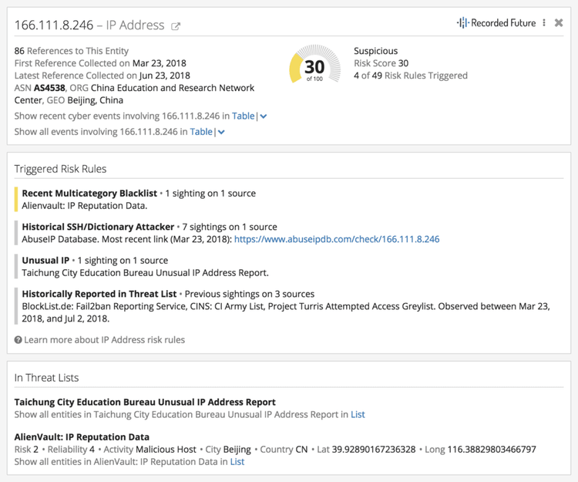Show recent cyber events in Table
This screenshot has width=578, height=482.
click(x=243, y=116)
